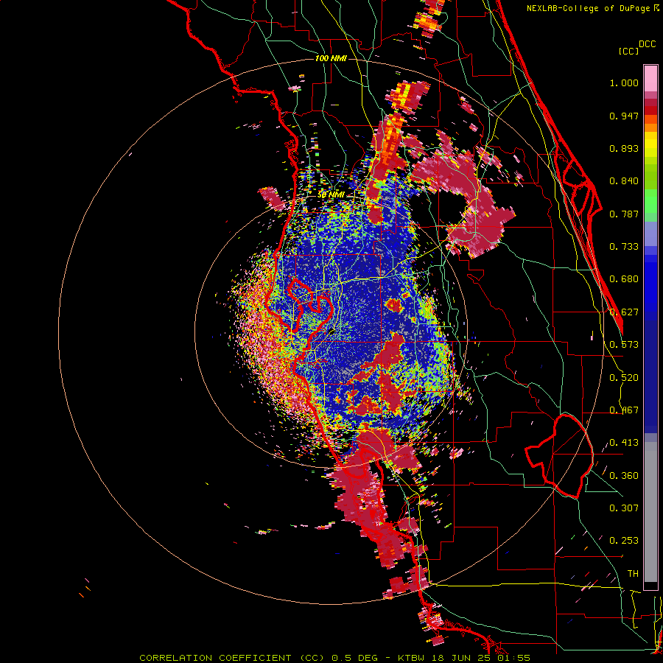Click the 100 NMI range ring label

pyautogui.click(x=331, y=58)
